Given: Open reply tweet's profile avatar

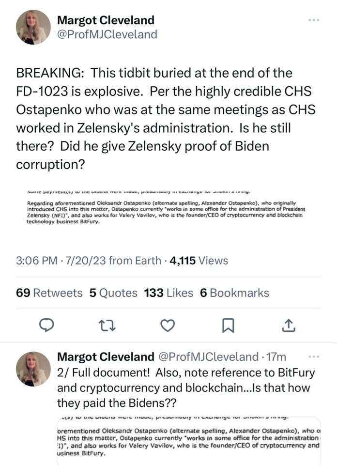Looking at the screenshot, I should coord(33,369).
